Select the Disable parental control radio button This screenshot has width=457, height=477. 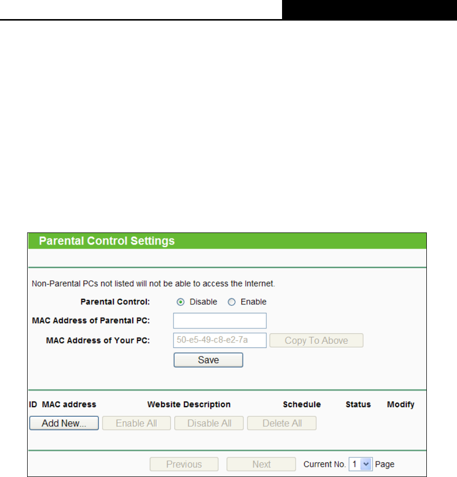[x=180, y=302]
